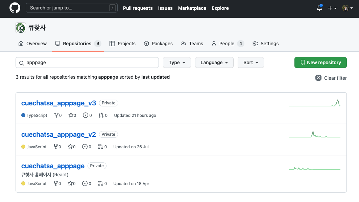The height and width of the screenshot is (202, 359).
Task: Click the Clear filter X icon
Action: coord(318,78)
